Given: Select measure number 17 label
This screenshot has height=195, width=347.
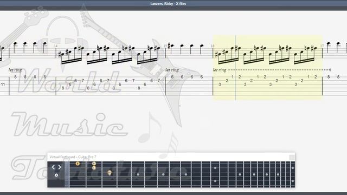Looking at the screenshot, I should click(322, 46).
